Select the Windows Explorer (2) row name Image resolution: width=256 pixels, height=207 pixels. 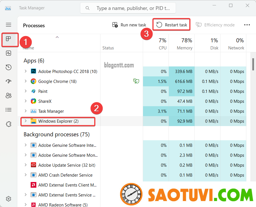point(58,121)
